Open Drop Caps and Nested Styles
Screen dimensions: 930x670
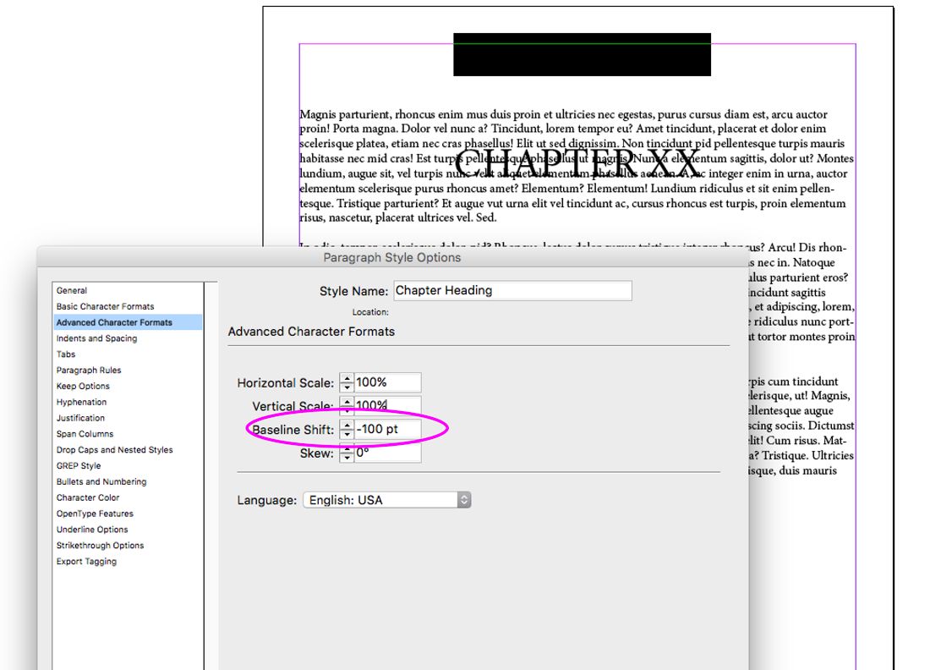pos(114,450)
